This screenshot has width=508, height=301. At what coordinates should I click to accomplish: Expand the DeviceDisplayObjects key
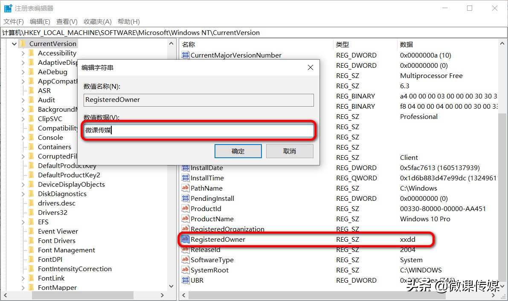click(23, 185)
